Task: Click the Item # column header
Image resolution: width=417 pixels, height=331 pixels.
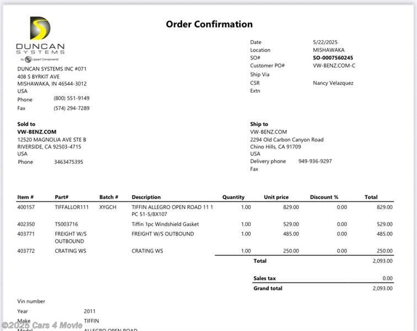Action: (x=25, y=197)
